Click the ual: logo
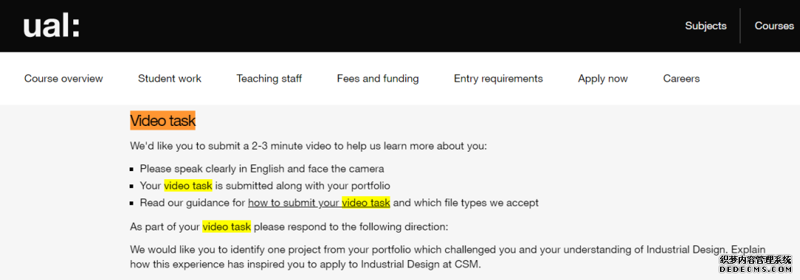800x280 pixels. pyautogui.click(x=51, y=27)
